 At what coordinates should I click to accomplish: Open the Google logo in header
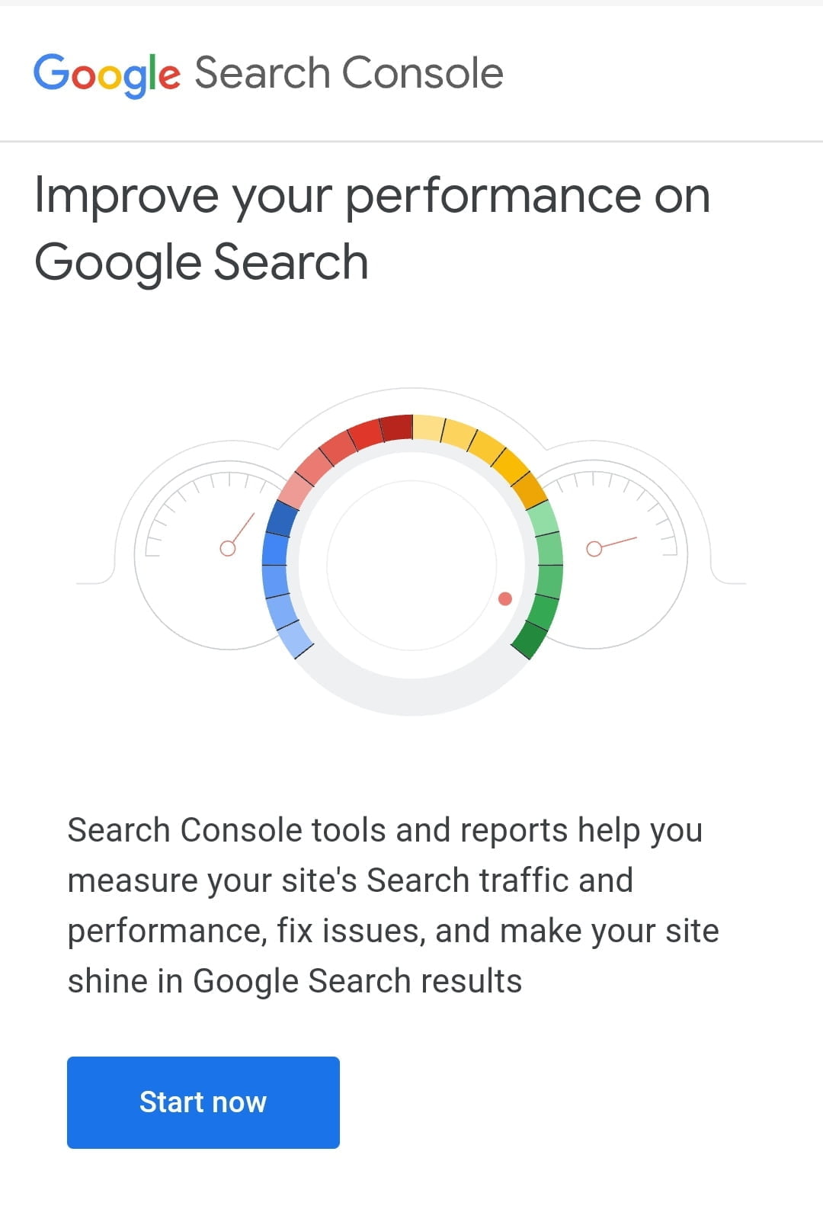tap(107, 75)
